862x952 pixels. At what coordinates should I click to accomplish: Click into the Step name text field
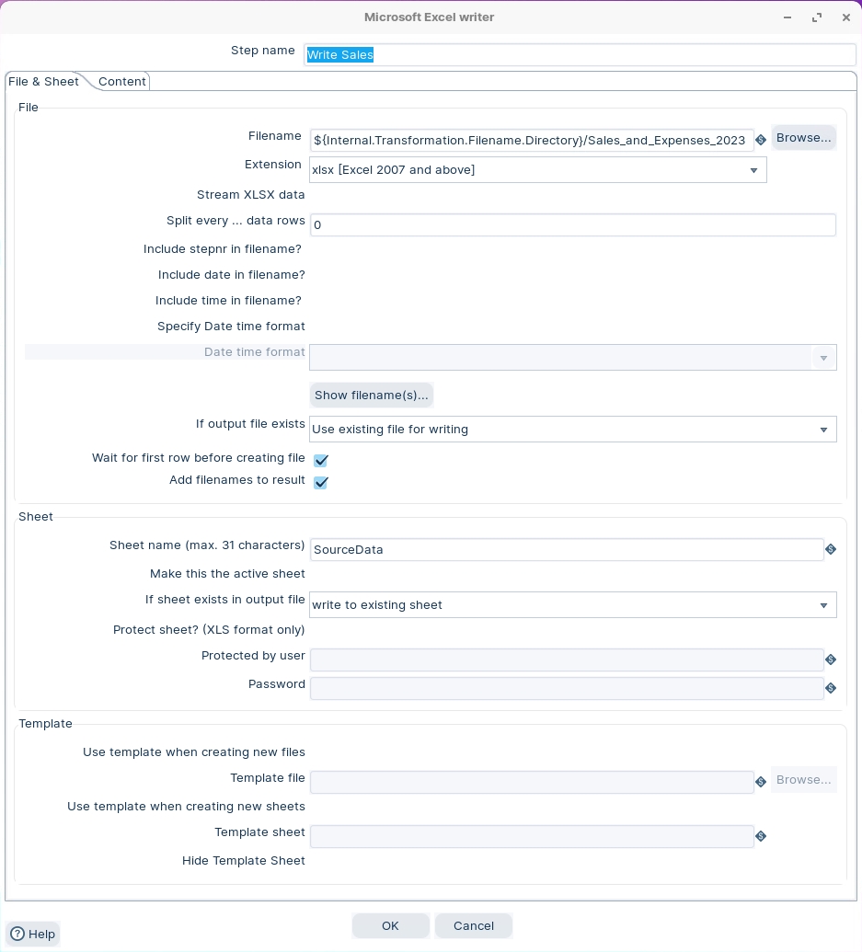click(580, 54)
